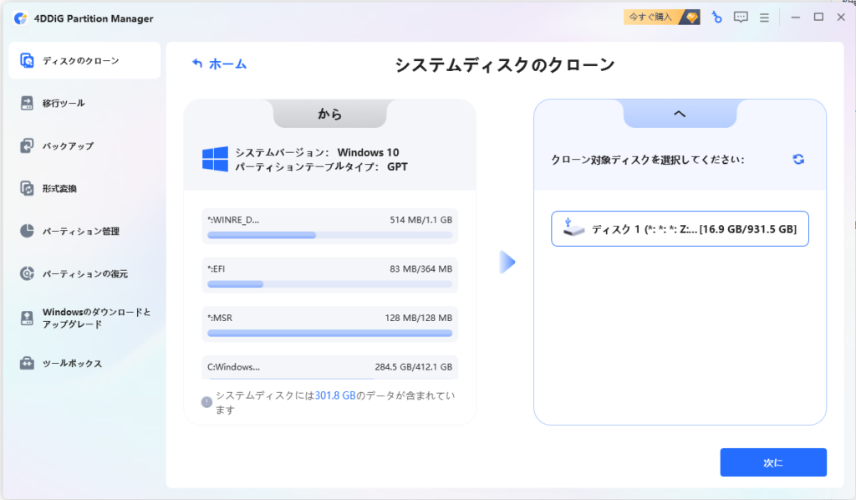This screenshot has width=856, height=500.
Task: Go back via the ホーム link
Action: [x=220, y=64]
